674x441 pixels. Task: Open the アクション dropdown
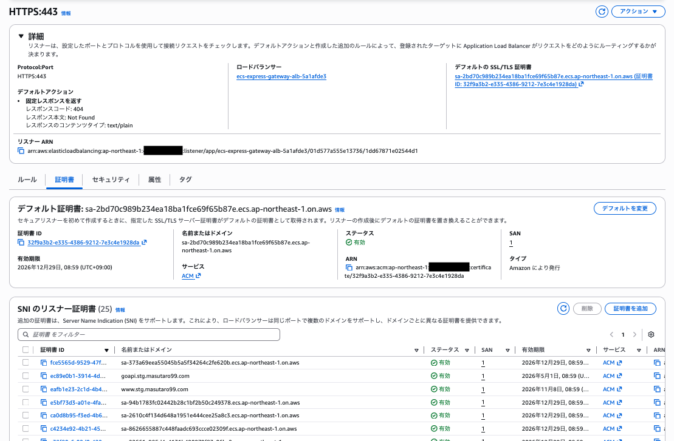(638, 11)
